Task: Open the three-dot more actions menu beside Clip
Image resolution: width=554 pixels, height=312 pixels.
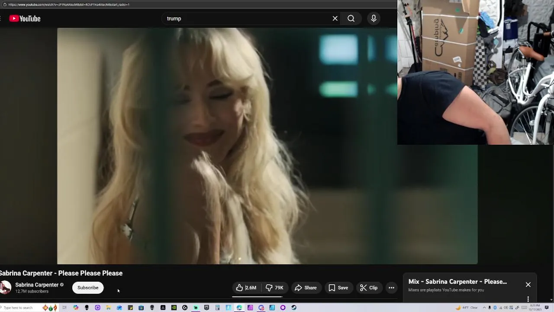Action: tap(391, 288)
